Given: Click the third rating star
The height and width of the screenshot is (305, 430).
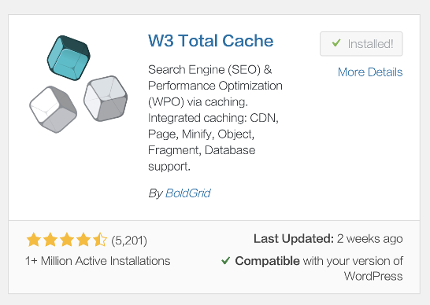Looking at the screenshot, I should pyautogui.click(x=67, y=240).
